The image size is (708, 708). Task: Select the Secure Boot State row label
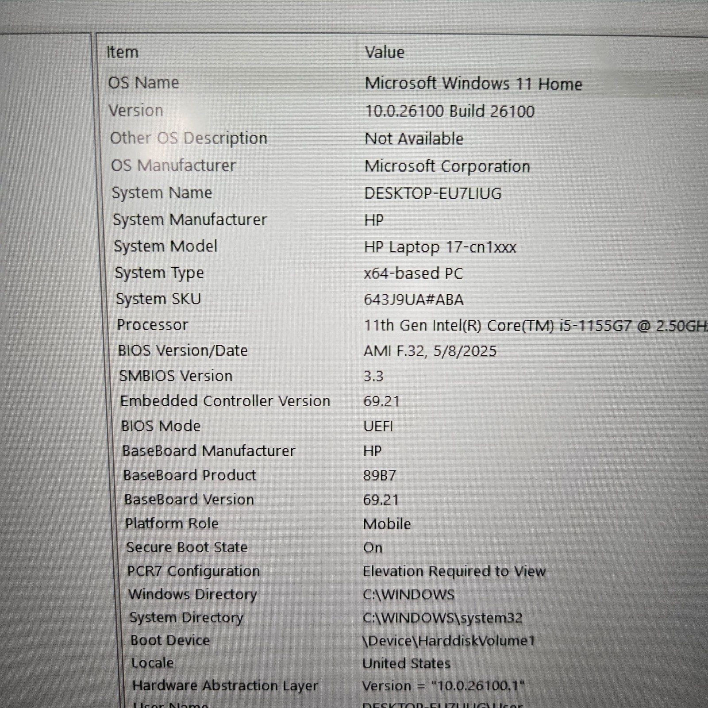[186, 547]
